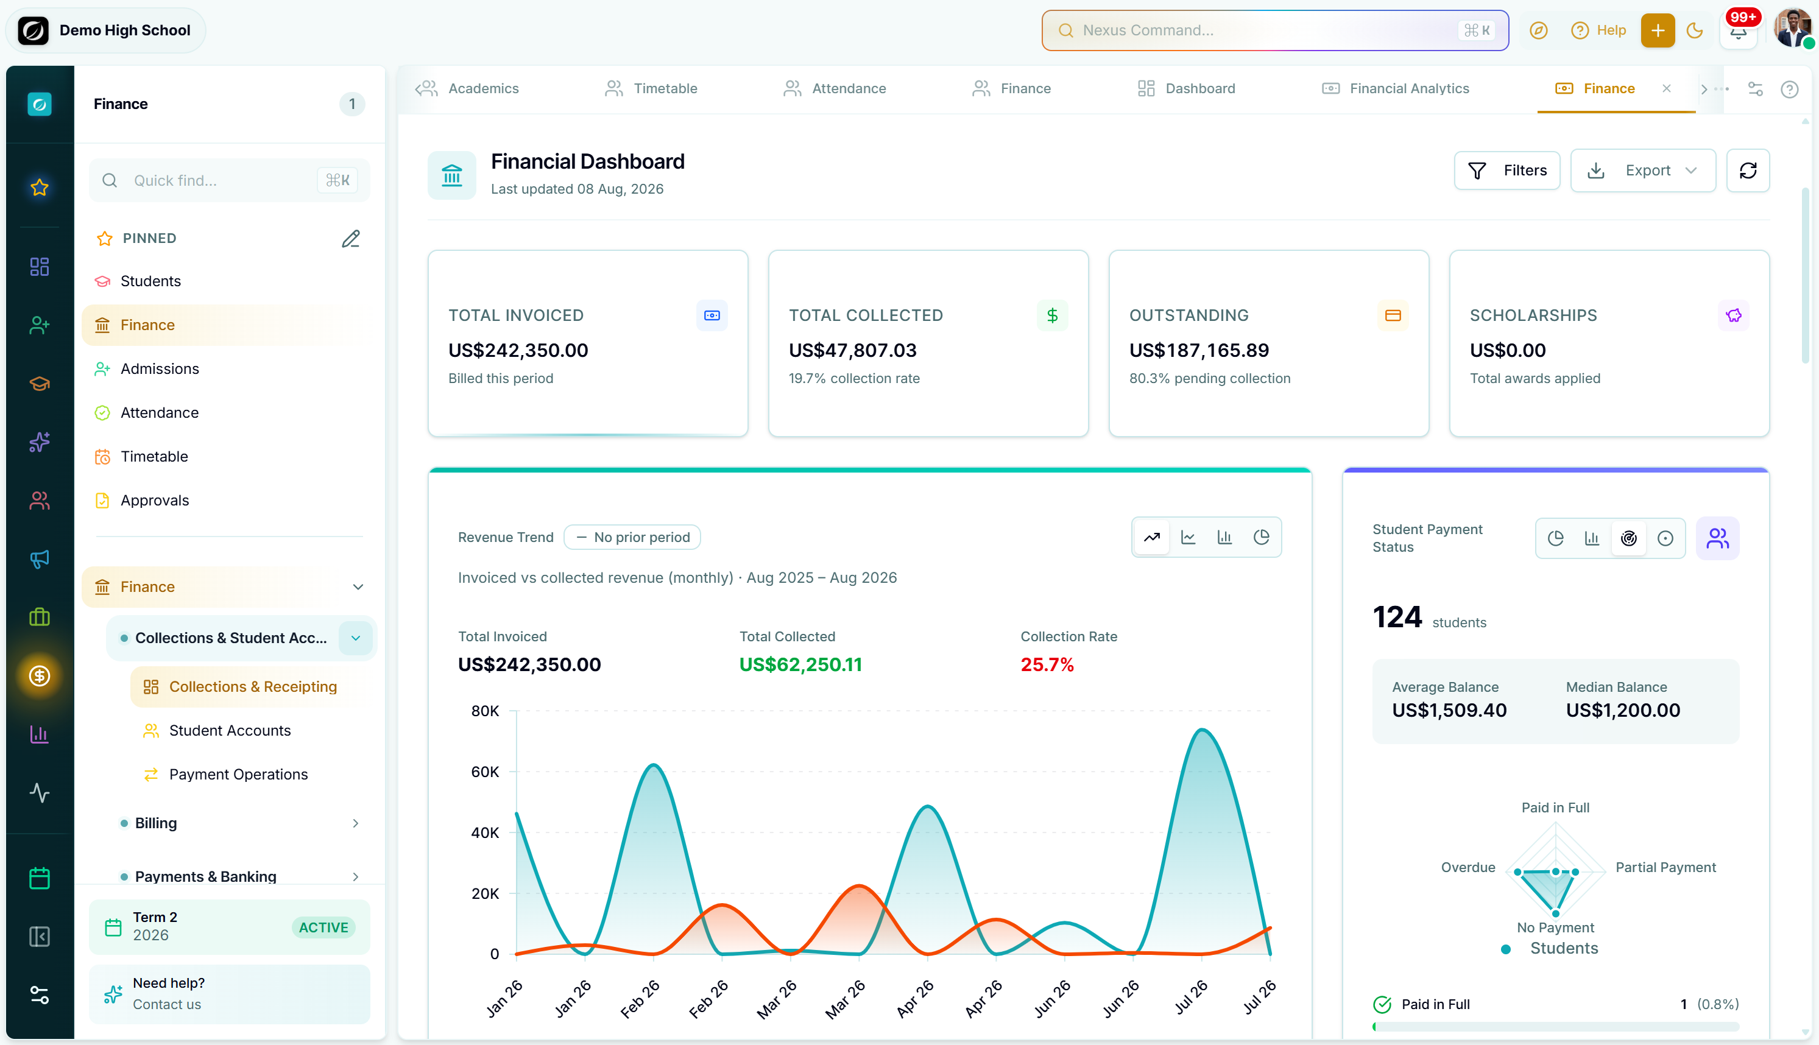Image resolution: width=1819 pixels, height=1045 pixels.
Task: Click the refresh icon on Financial Dashboard
Action: click(1748, 170)
